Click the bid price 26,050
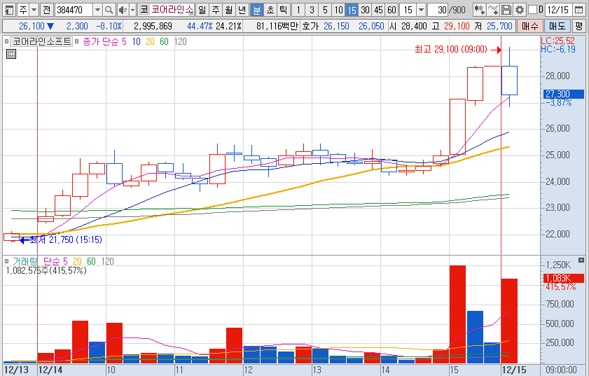Image resolution: width=589 pixels, height=376 pixels. (x=371, y=27)
